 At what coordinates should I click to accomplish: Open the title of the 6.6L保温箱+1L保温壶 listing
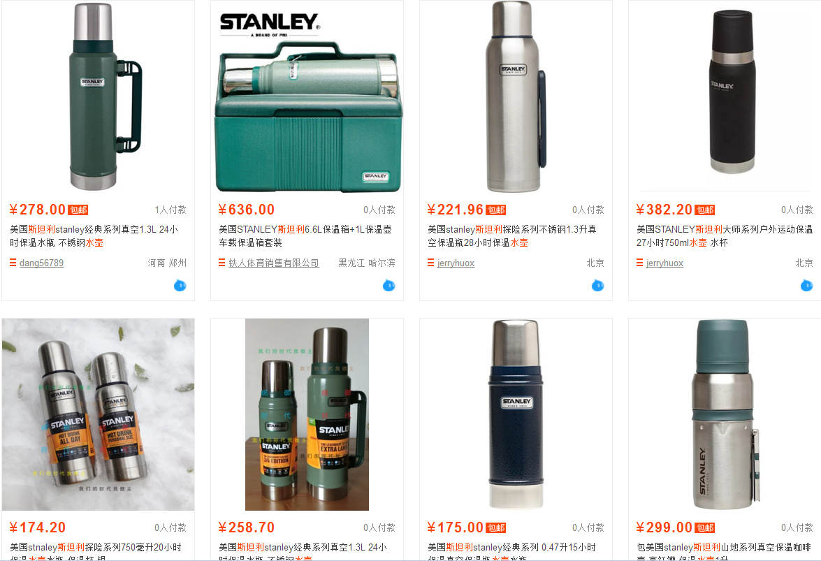click(305, 236)
